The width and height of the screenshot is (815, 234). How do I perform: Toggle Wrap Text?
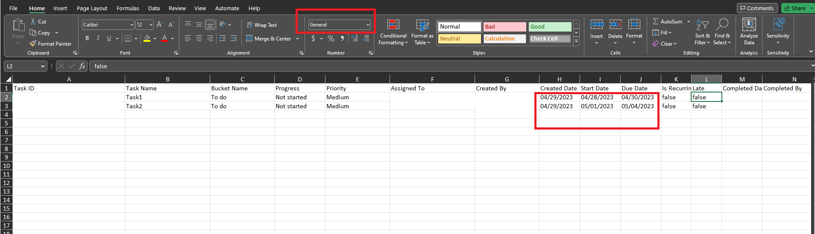click(262, 25)
